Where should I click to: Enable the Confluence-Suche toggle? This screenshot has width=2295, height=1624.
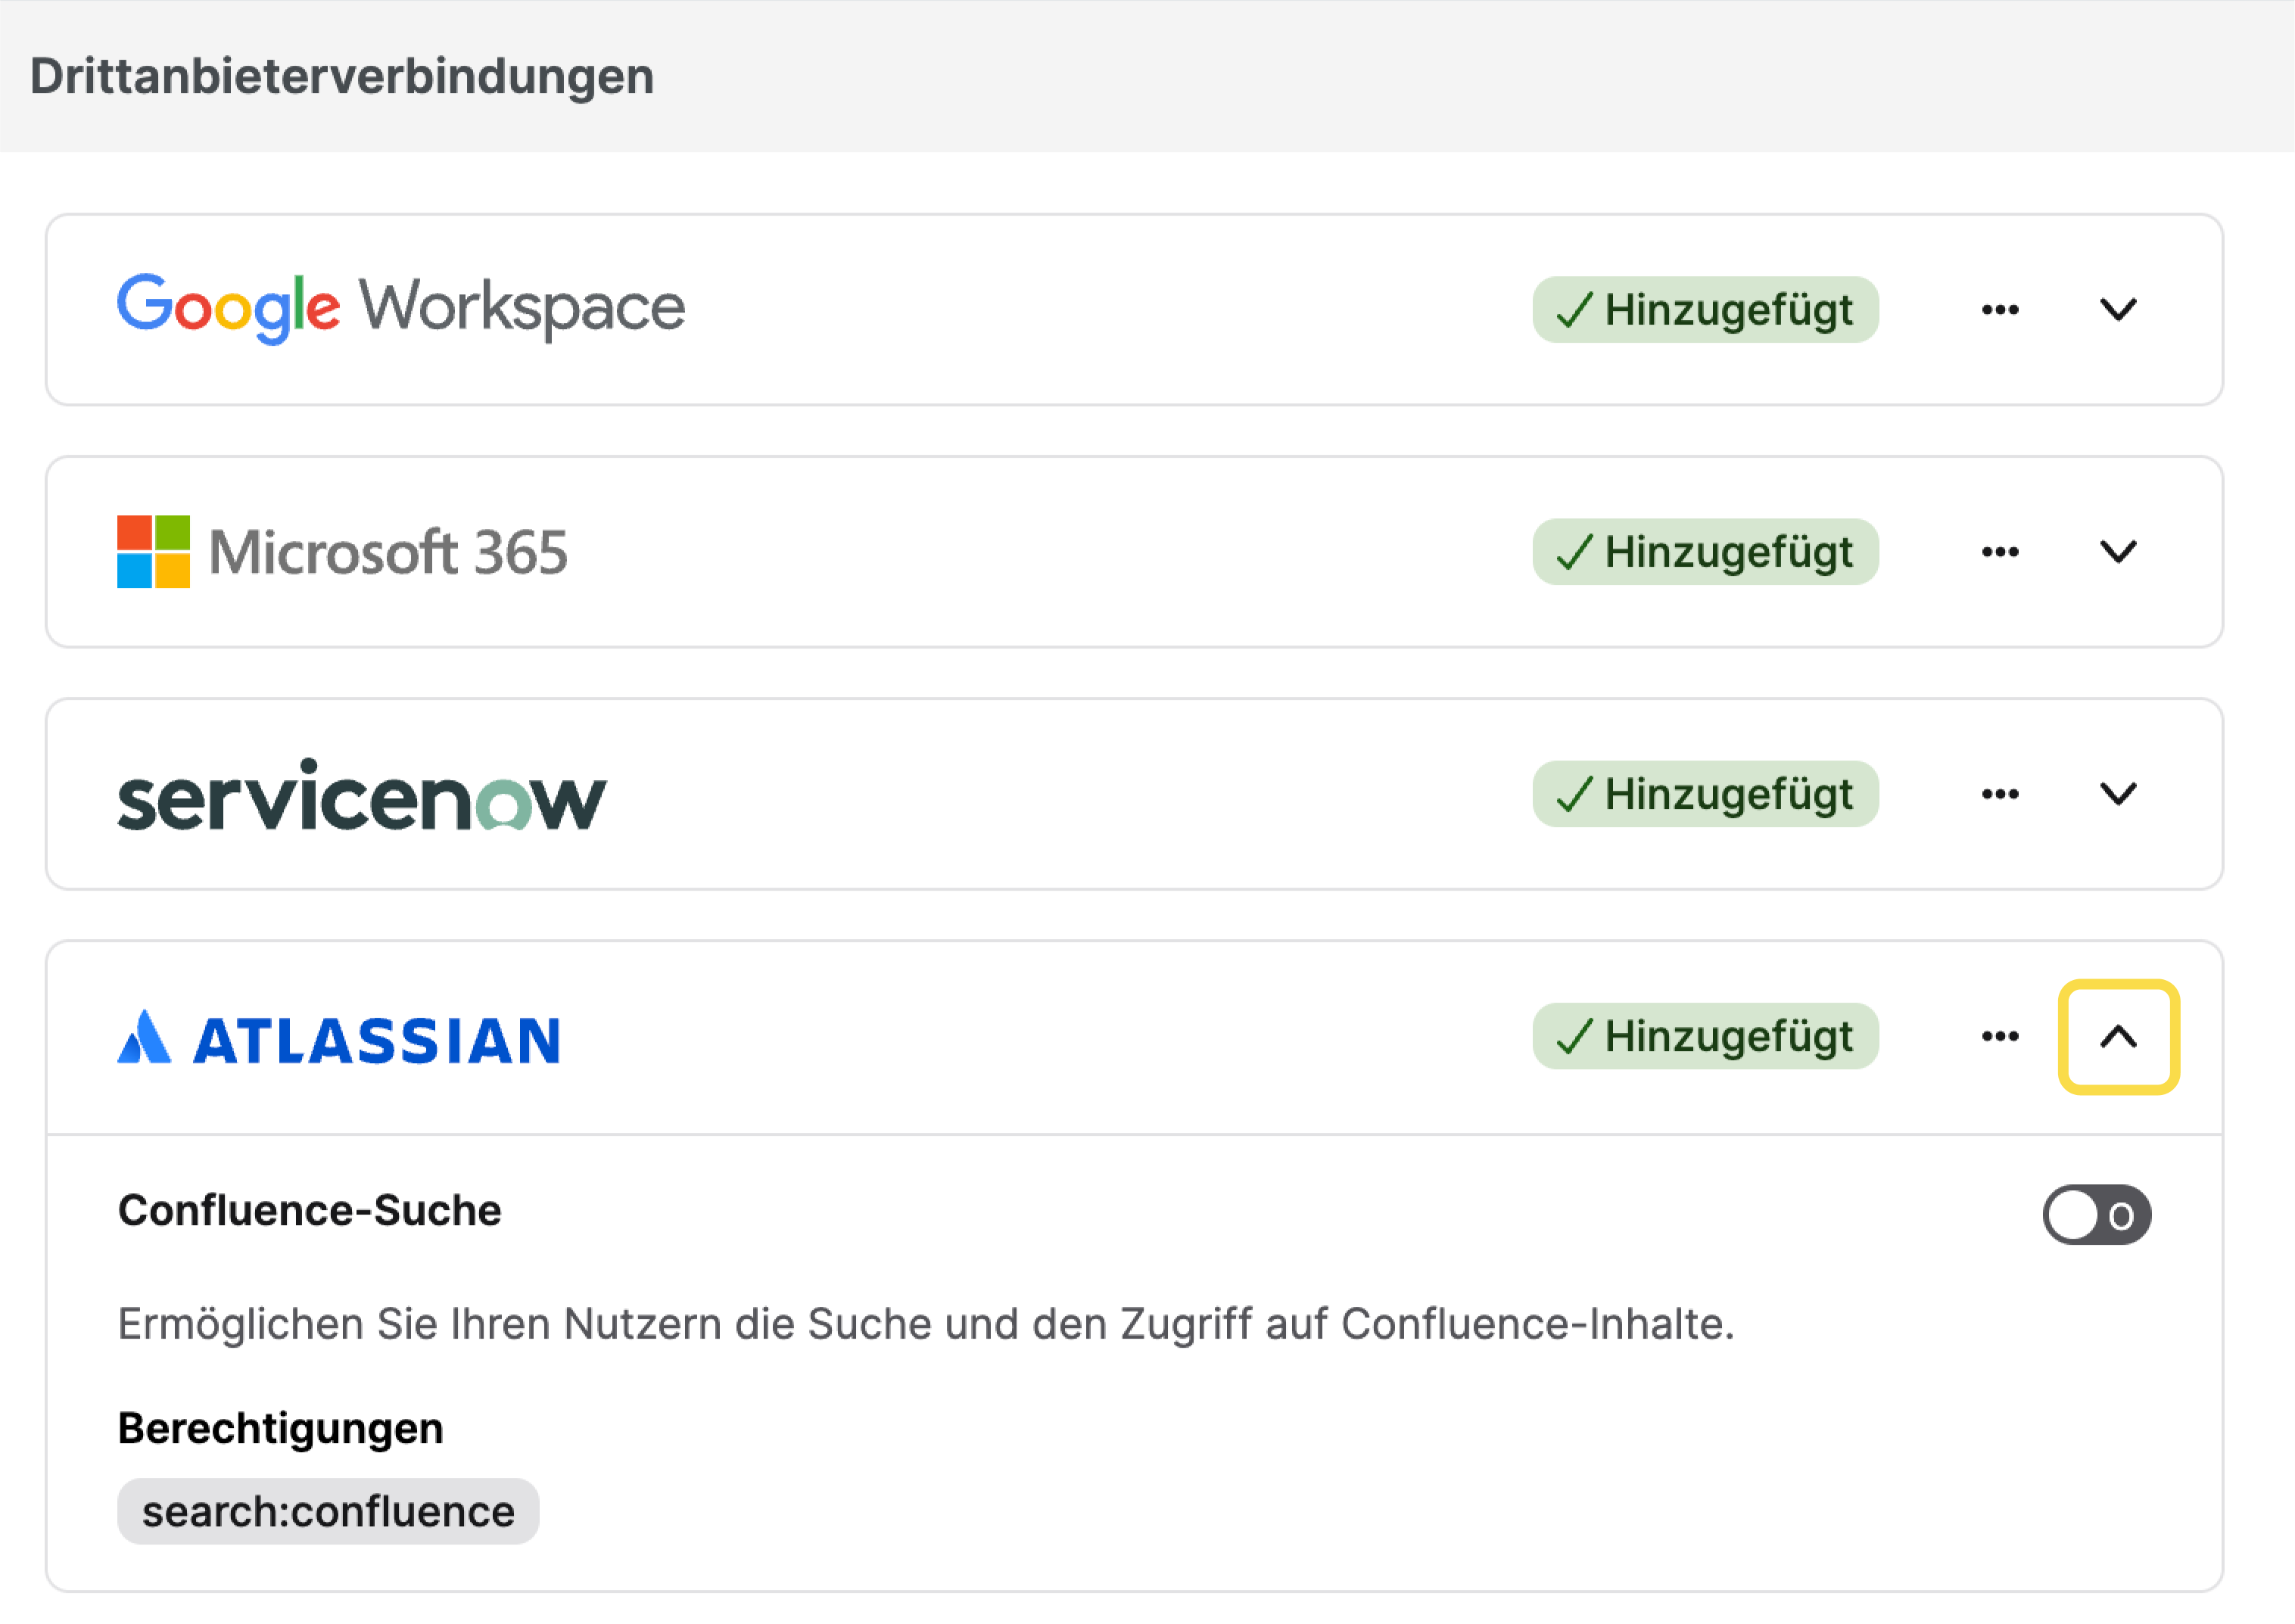2096,1215
